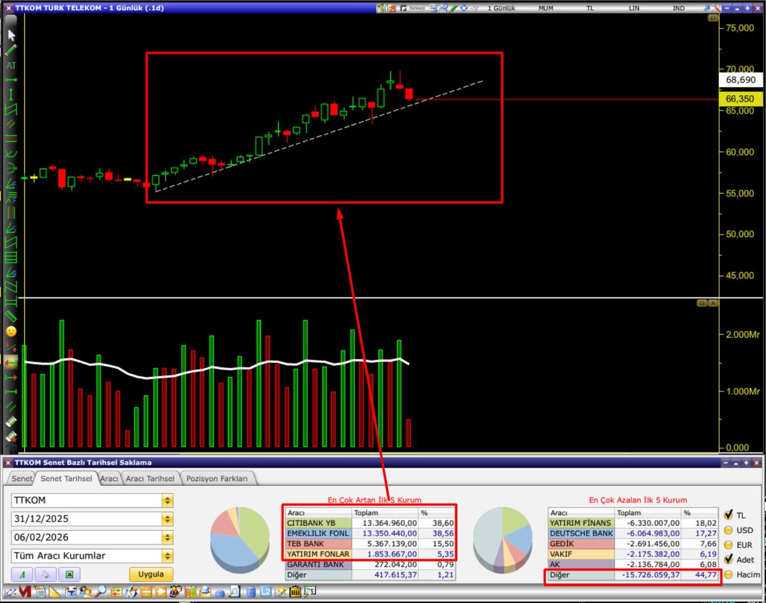Click the 66,350 price label on axis

(x=740, y=99)
